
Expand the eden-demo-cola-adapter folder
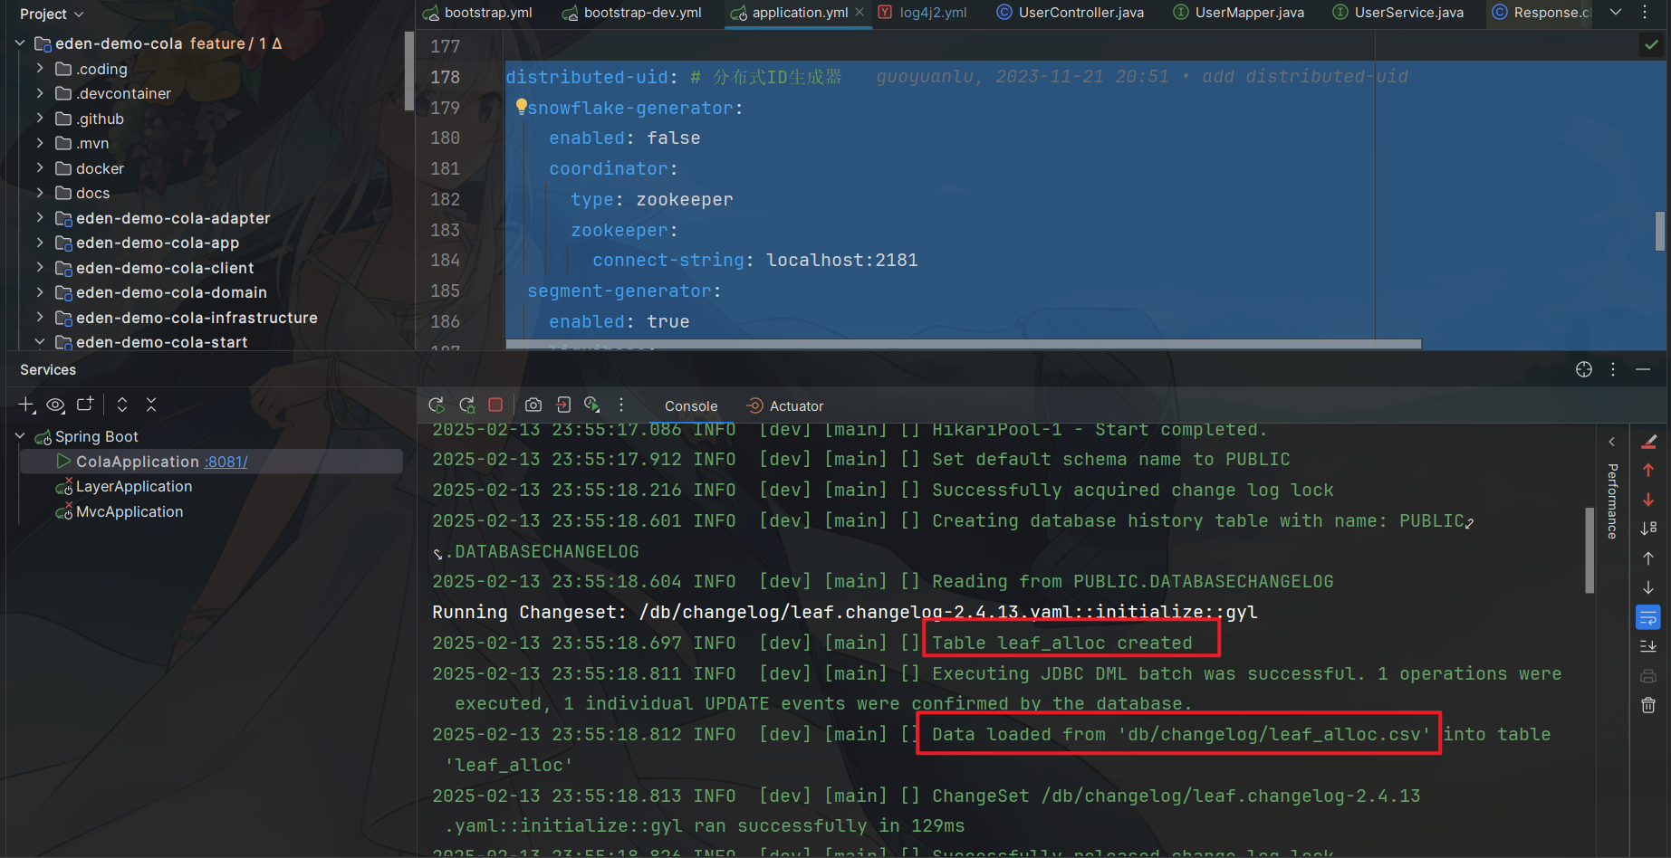click(x=39, y=218)
